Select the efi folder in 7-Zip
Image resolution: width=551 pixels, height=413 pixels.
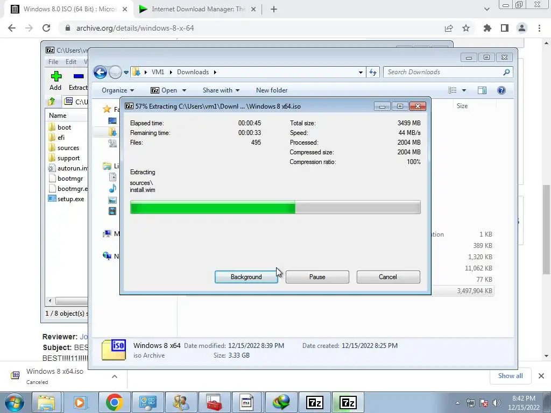pos(56,137)
